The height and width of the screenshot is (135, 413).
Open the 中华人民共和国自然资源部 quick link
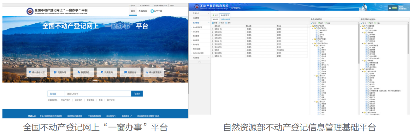coord(51,116)
